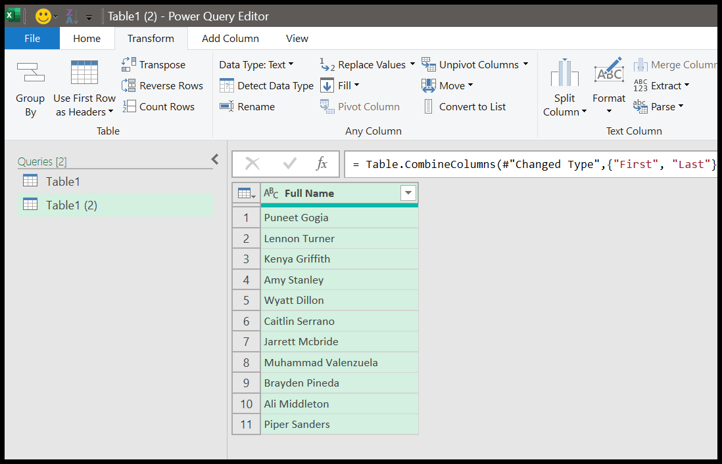722x464 pixels.
Task: Select the Amy Stanley cell
Action: (339, 280)
